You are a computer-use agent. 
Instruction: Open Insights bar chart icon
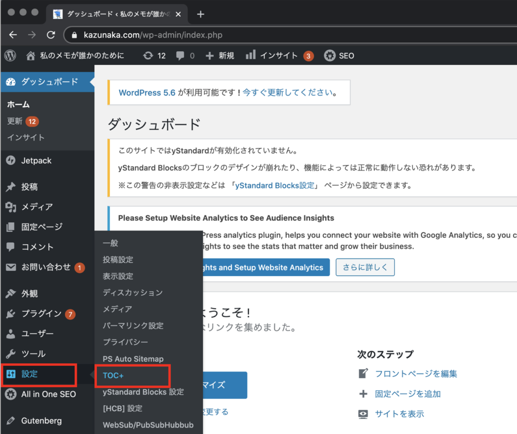point(250,55)
